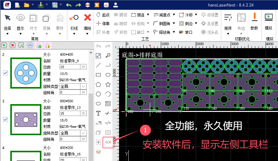Expand the open-folder dropdown arrow
Screen dimensions: 278x161
[33, 5]
